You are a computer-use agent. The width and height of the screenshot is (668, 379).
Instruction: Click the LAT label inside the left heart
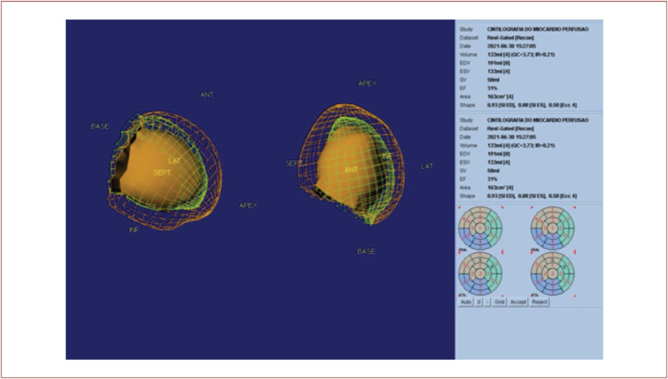(175, 161)
